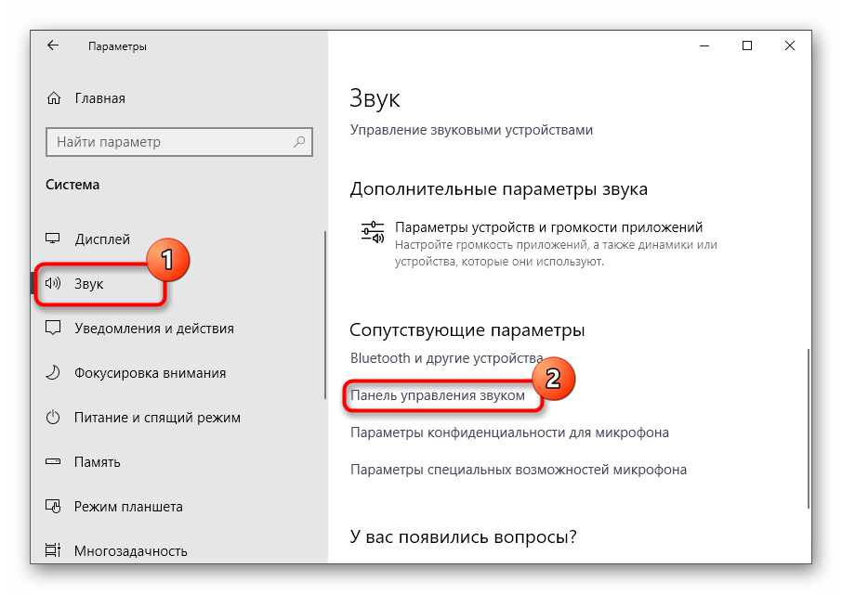The height and width of the screenshot is (594, 842).
Task: Click the Параметры window title text
Action: pyautogui.click(x=117, y=46)
